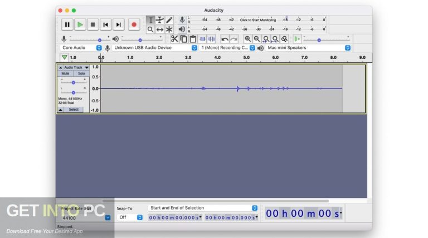Click the Zoom Toggle icon

pyautogui.click(x=284, y=39)
